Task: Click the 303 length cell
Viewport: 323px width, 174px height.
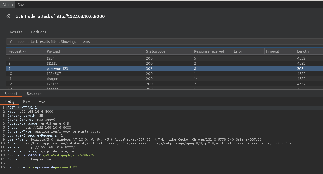Action: click(x=300, y=68)
